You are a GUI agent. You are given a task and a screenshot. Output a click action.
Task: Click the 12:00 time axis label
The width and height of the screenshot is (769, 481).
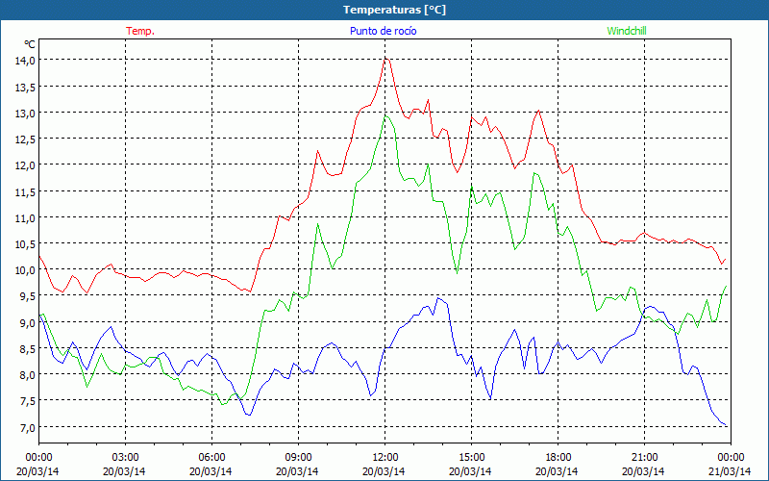point(385,458)
